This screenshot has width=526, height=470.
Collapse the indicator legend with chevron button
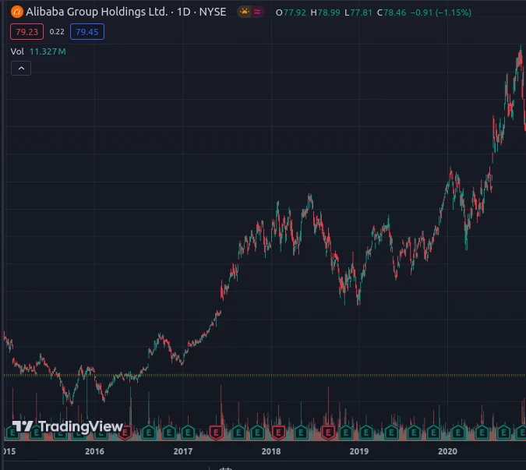tap(21, 69)
